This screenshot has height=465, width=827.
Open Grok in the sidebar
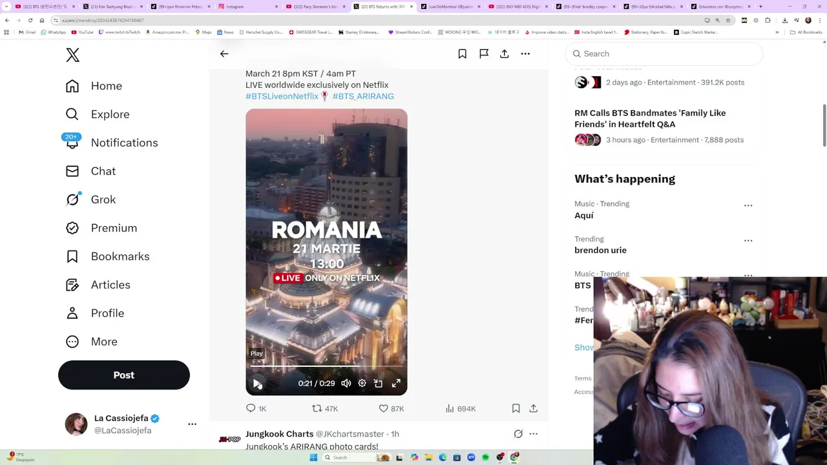(x=90, y=200)
